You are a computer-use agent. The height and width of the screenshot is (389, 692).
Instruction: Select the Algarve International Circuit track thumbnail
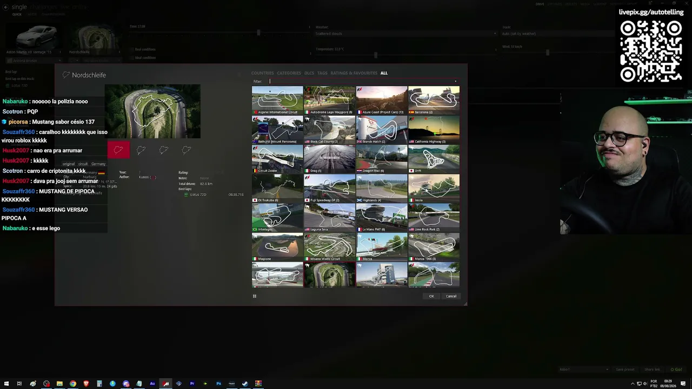[x=277, y=100]
